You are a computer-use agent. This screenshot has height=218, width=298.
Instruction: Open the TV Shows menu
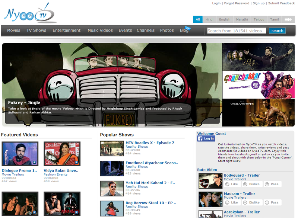tap(36, 31)
